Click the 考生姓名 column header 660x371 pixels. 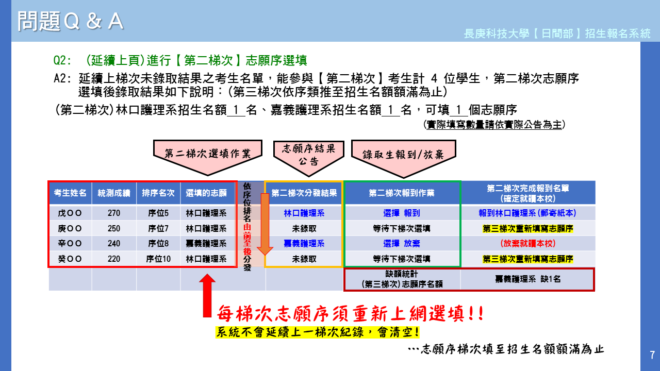(70, 193)
